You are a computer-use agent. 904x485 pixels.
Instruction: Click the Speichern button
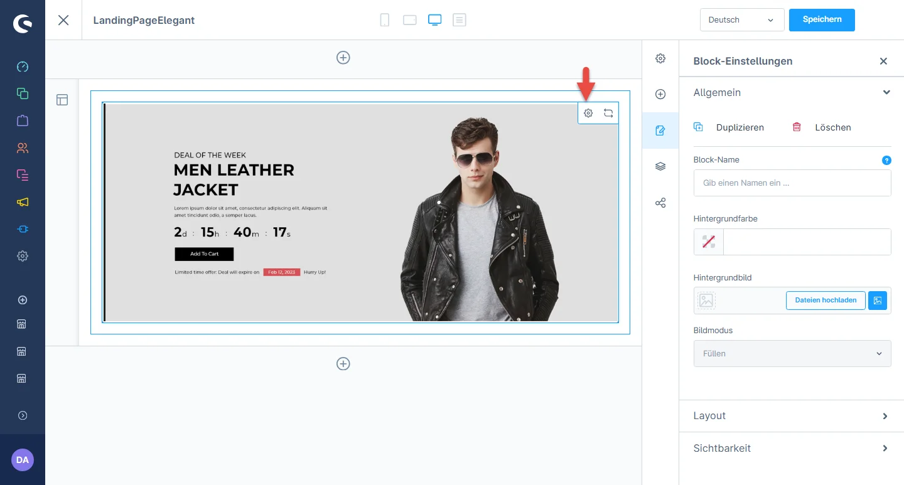[x=821, y=20]
